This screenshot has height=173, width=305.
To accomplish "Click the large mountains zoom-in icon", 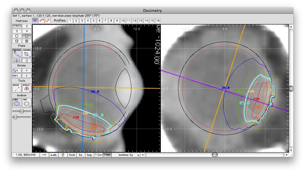I will coord(53,155).
